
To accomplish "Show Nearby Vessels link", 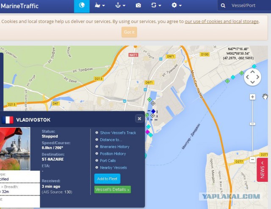I will [113, 167].
